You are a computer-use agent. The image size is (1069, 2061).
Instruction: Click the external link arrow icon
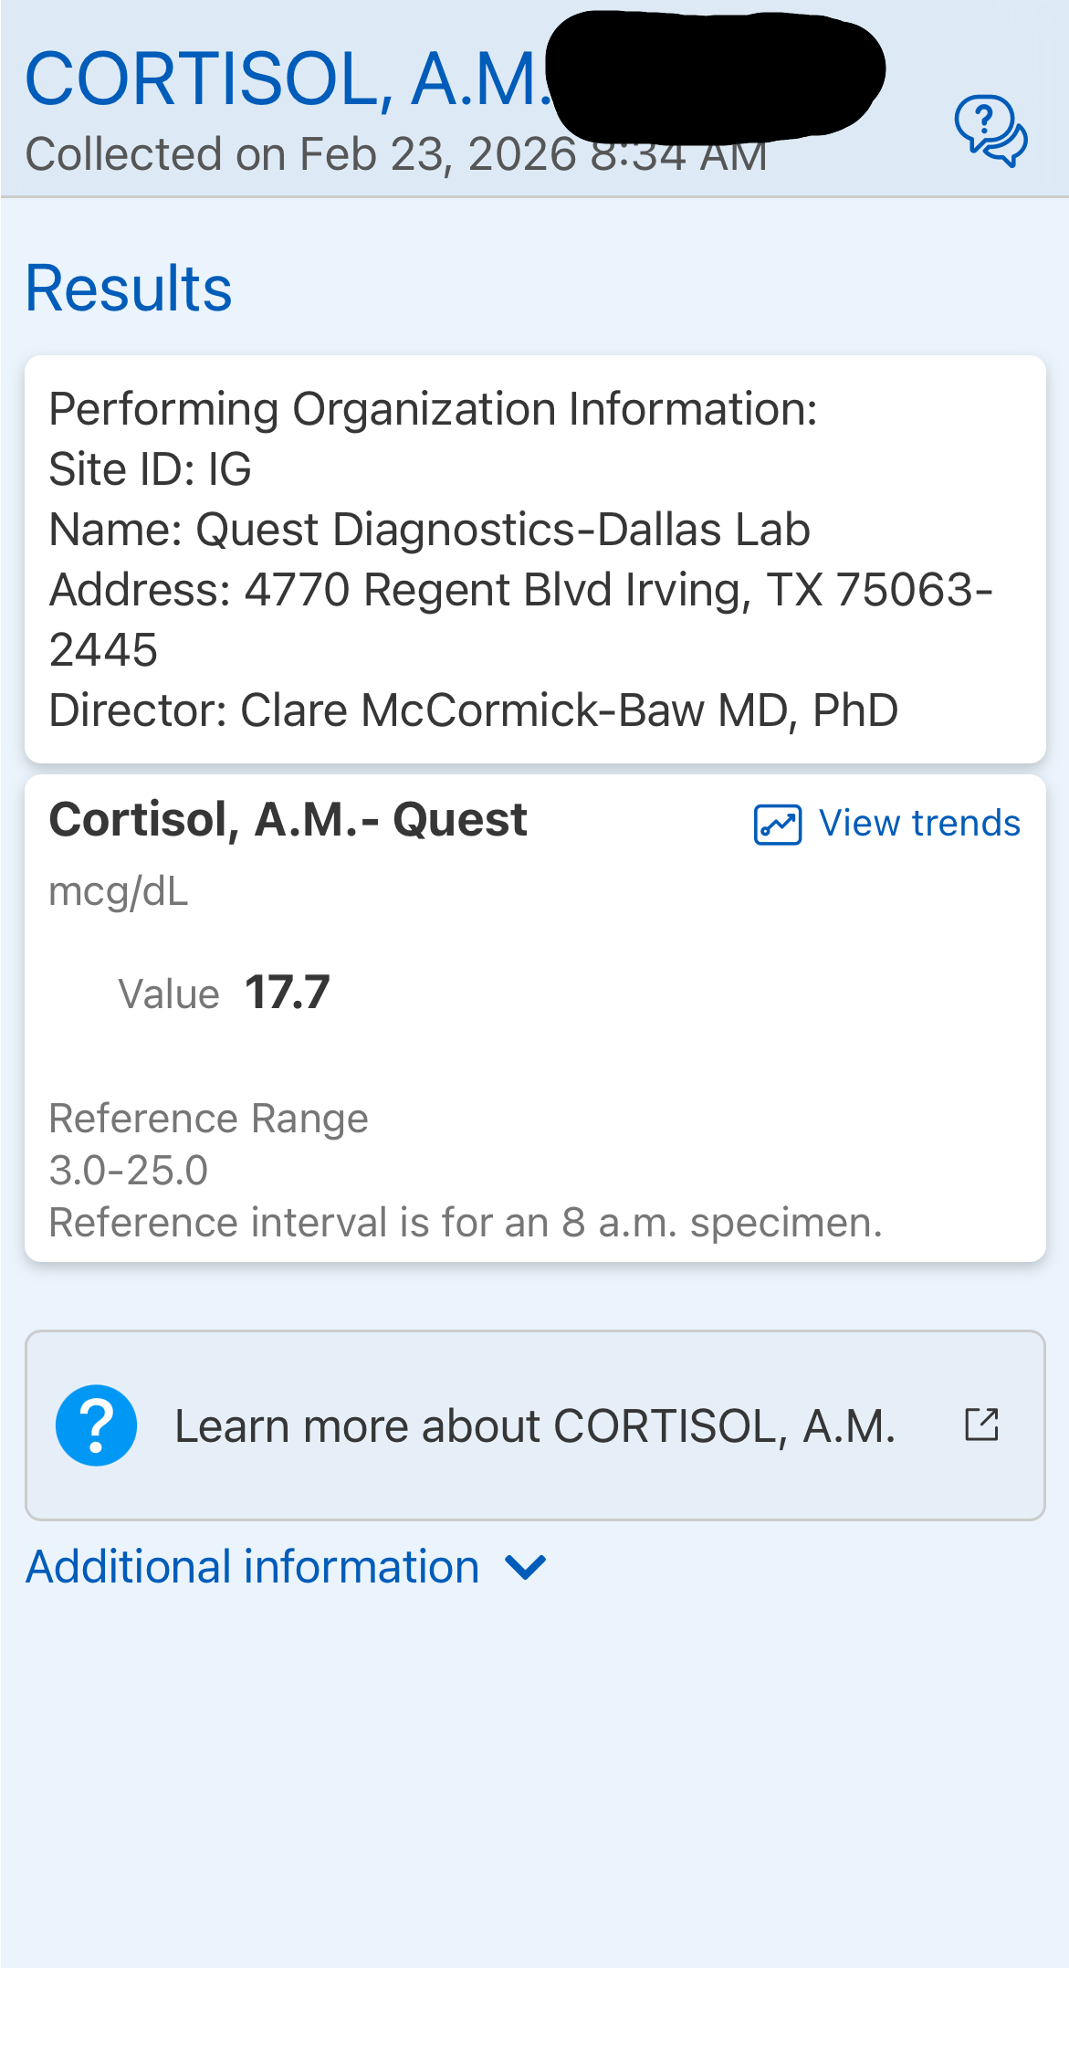click(x=981, y=1425)
